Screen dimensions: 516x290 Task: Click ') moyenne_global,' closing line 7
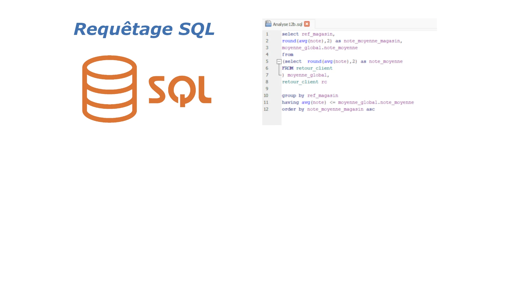tap(306, 75)
